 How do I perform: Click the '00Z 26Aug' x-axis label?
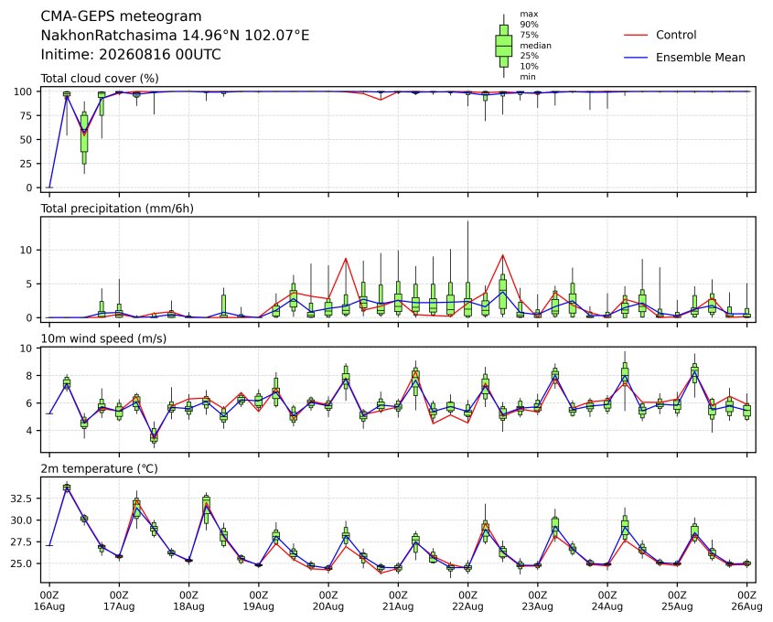click(x=746, y=600)
